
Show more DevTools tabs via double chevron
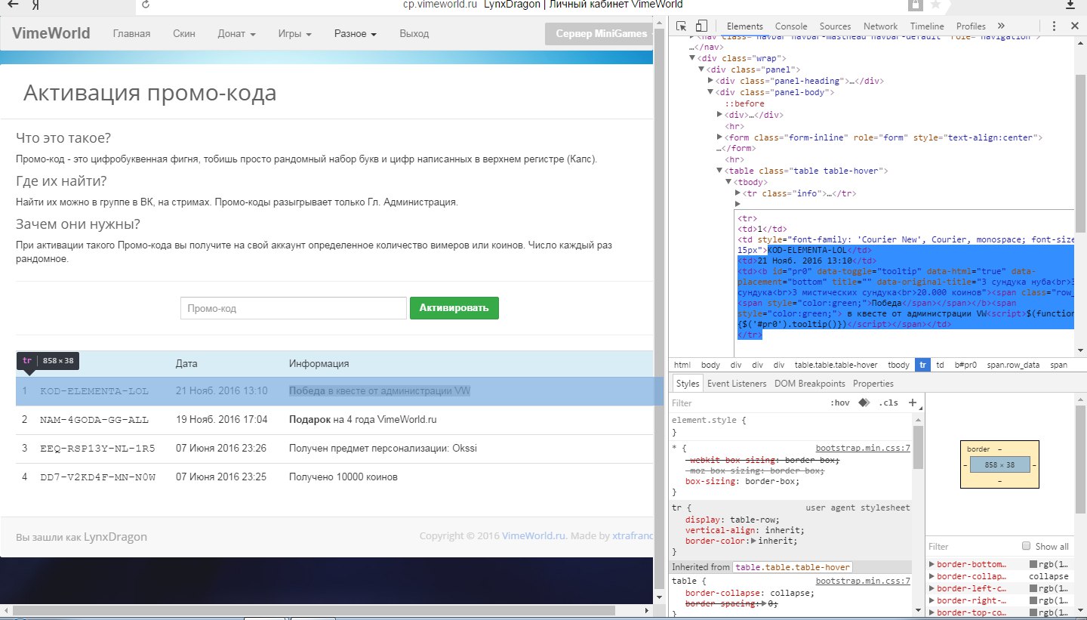[1000, 26]
